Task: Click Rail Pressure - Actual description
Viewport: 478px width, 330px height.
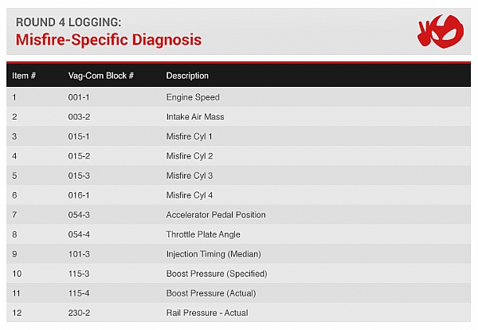Action: (207, 313)
